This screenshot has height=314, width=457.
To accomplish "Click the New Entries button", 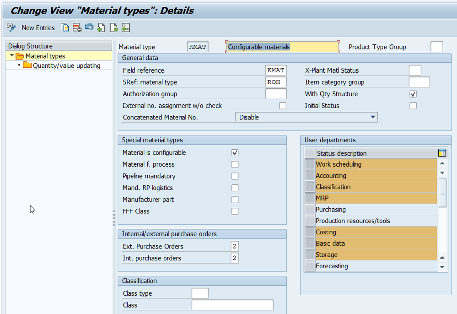I will [38, 28].
